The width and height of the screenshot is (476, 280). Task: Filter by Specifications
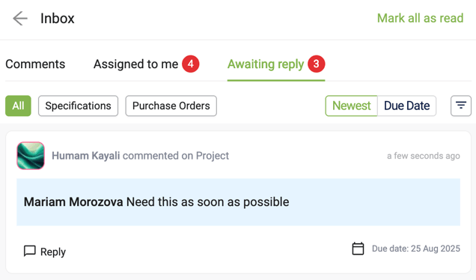click(x=78, y=106)
